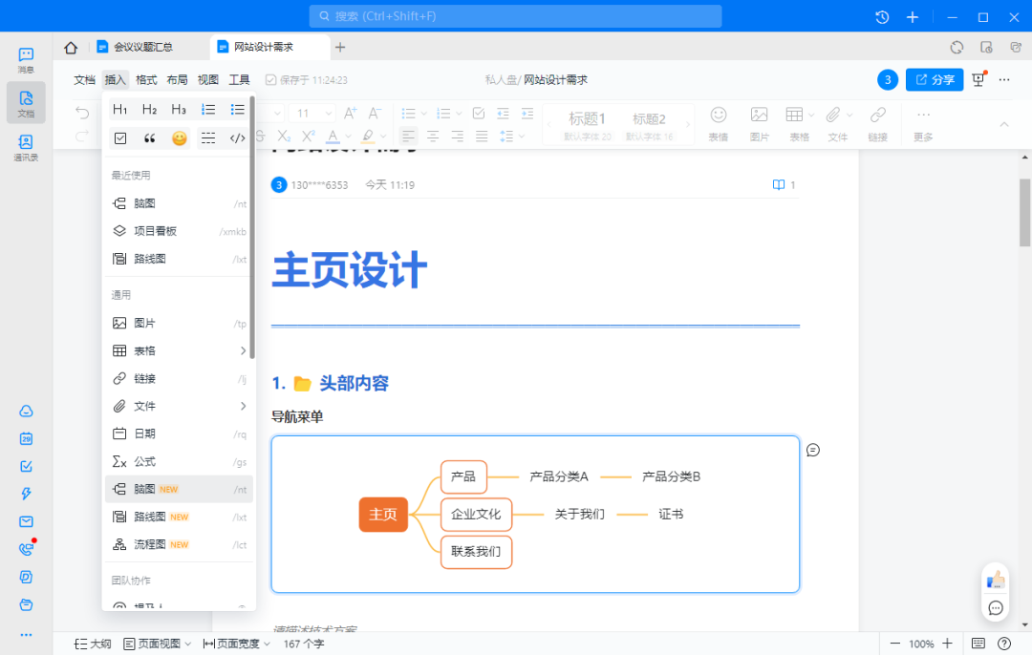Toggle the 大纲 outline panel
The height and width of the screenshot is (655, 1032).
coord(93,644)
